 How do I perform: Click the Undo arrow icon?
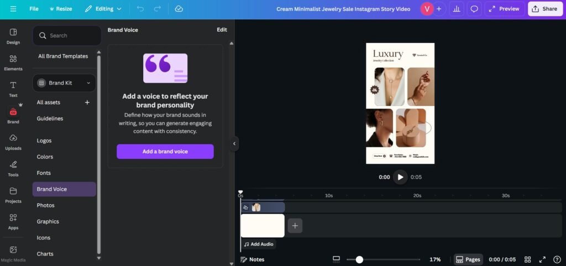tap(140, 9)
